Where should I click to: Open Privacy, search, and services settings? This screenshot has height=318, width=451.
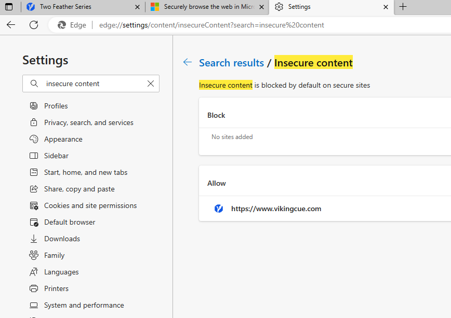tap(88, 122)
